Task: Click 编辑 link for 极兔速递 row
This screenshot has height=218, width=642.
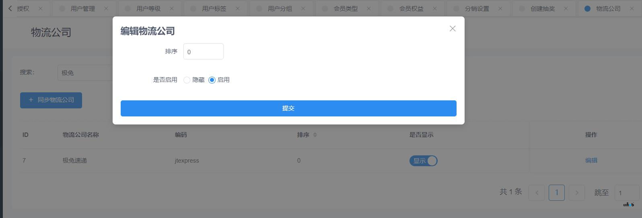Action: pos(591,160)
